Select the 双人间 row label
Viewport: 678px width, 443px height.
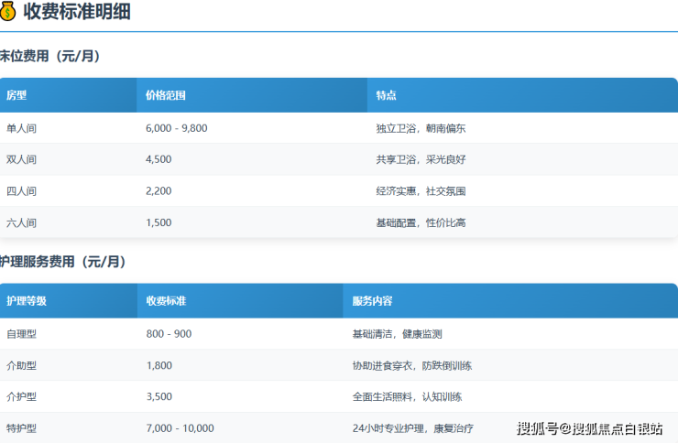point(21,159)
